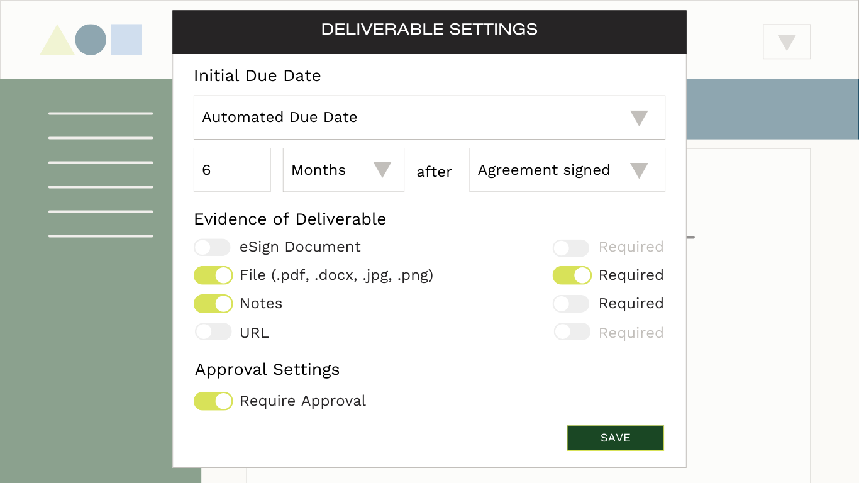
Task: Enable Required for Notes evidence
Action: click(572, 304)
